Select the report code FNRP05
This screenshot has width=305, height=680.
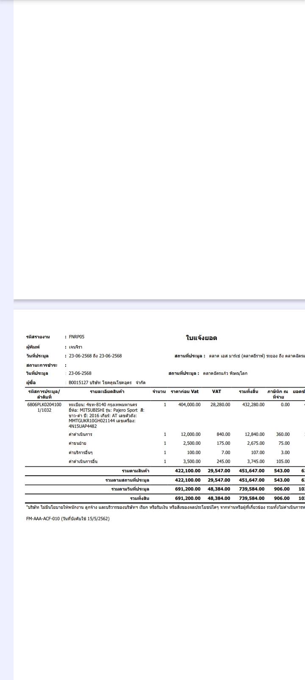pyautogui.click(x=77, y=337)
